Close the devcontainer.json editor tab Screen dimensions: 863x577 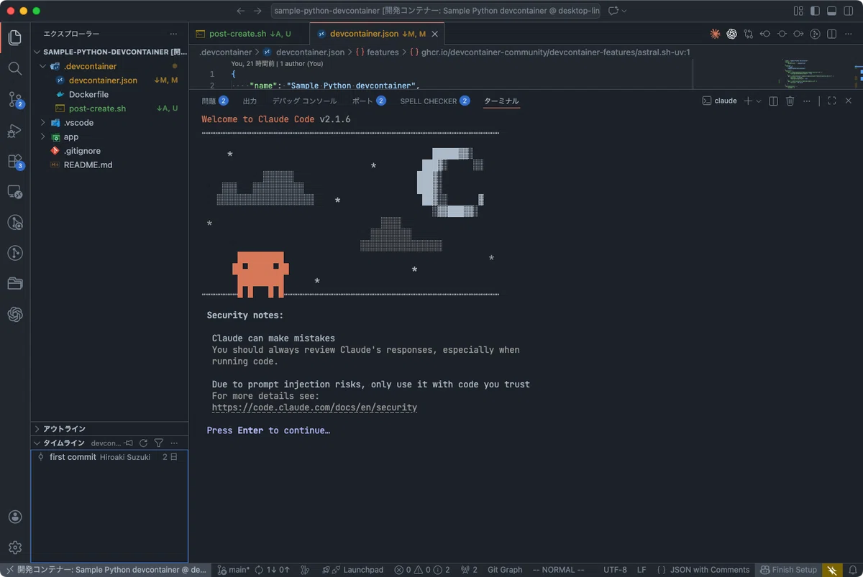[x=435, y=34]
